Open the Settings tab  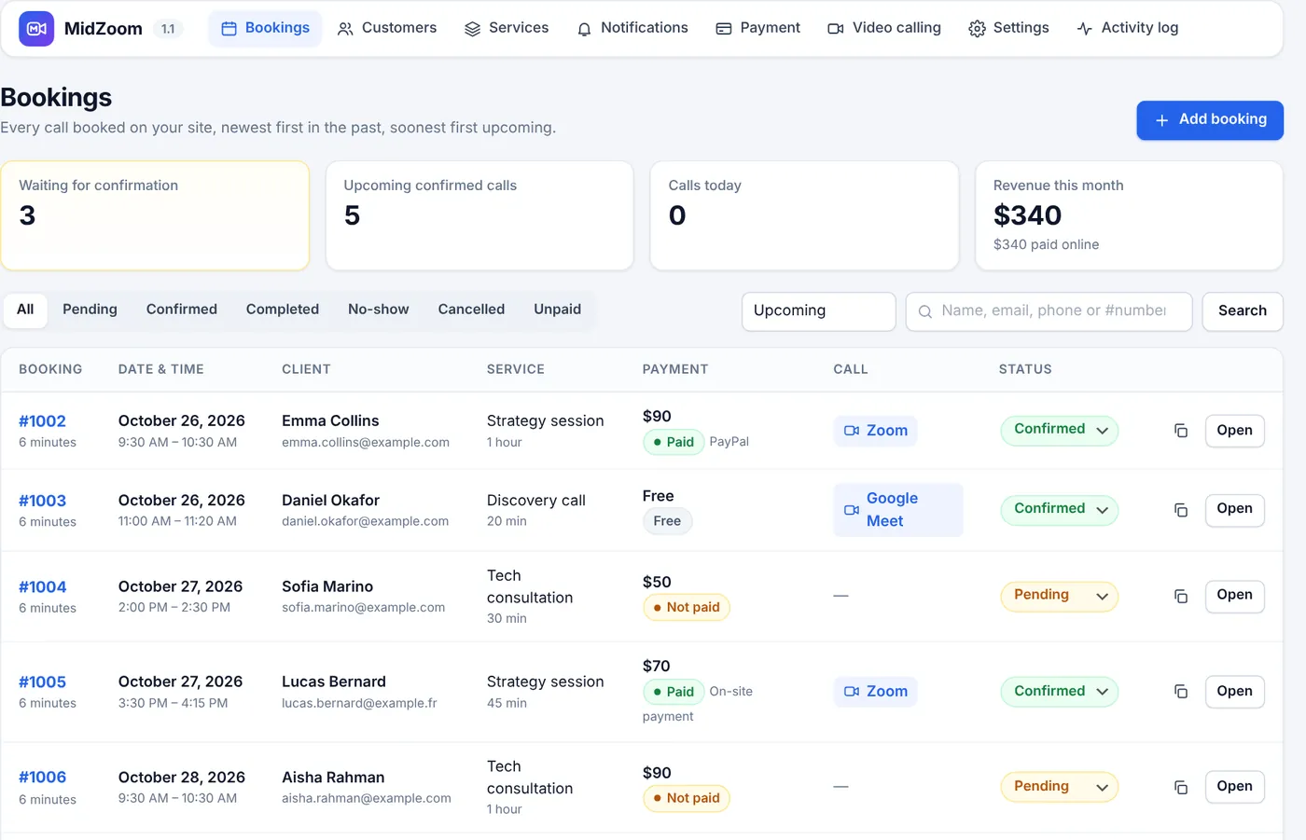pyautogui.click(x=1008, y=28)
